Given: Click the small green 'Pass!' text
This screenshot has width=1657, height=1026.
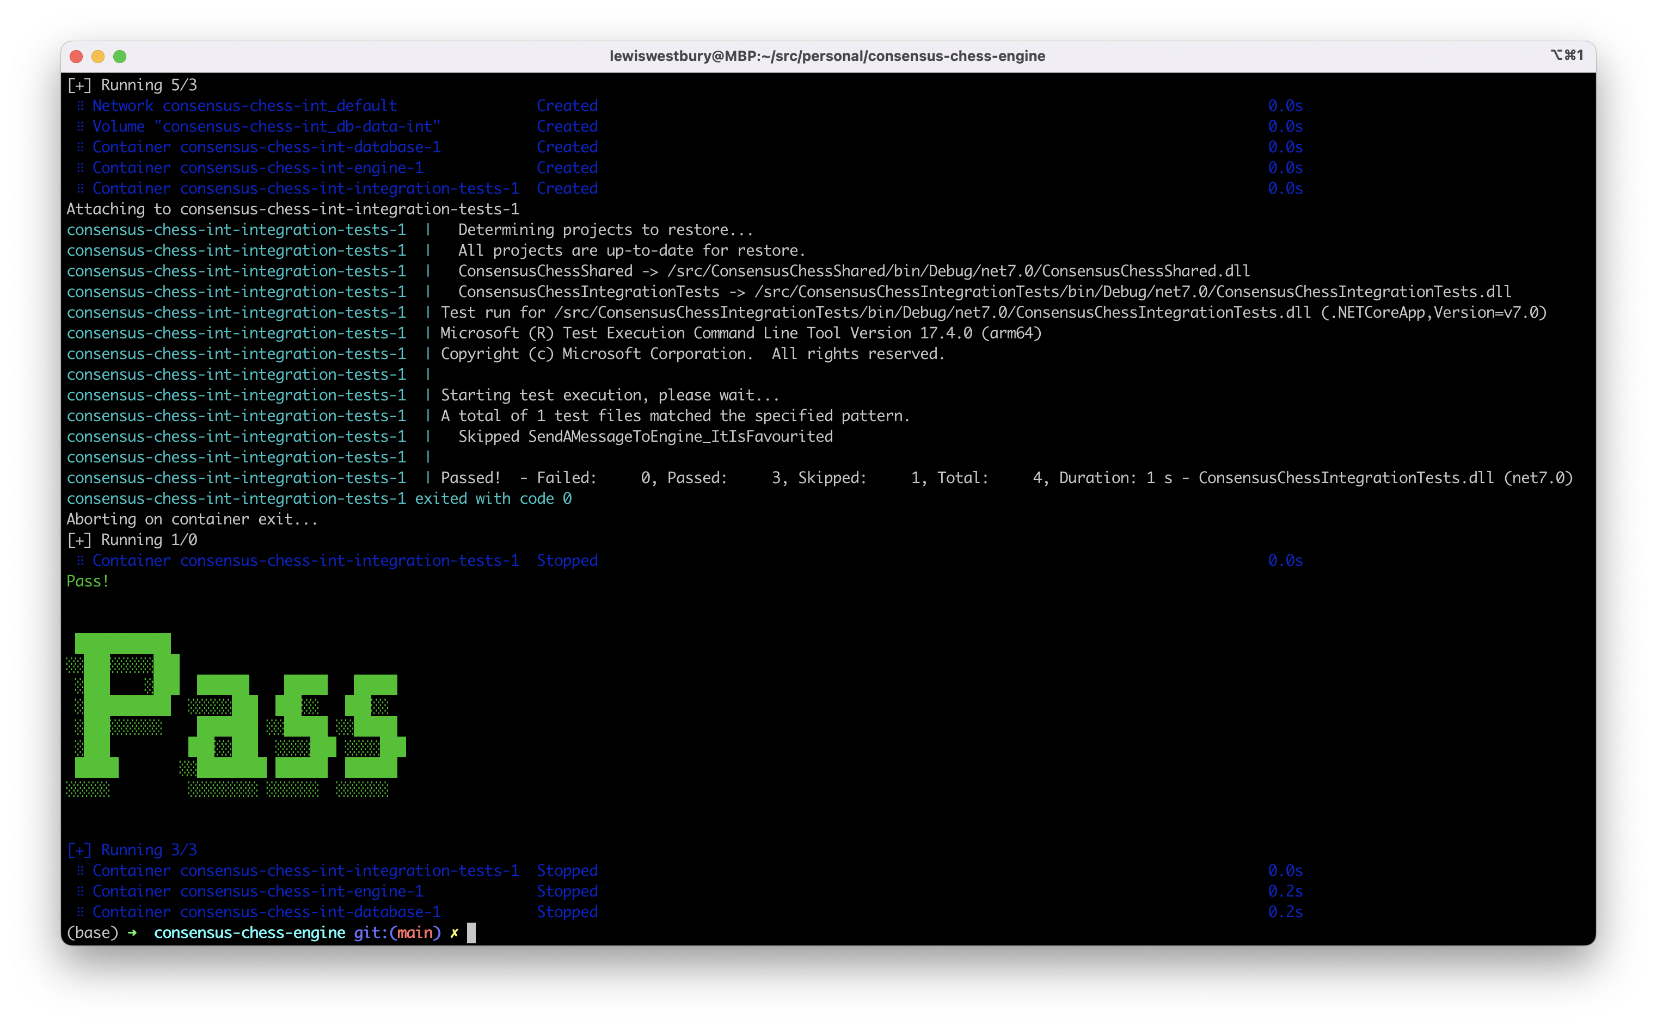Looking at the screenshot, I should [88, 582].
